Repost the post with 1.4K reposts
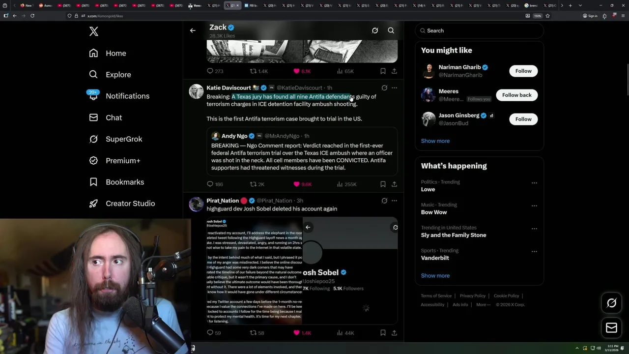629x354 pixels. click(x=258, y=71)
